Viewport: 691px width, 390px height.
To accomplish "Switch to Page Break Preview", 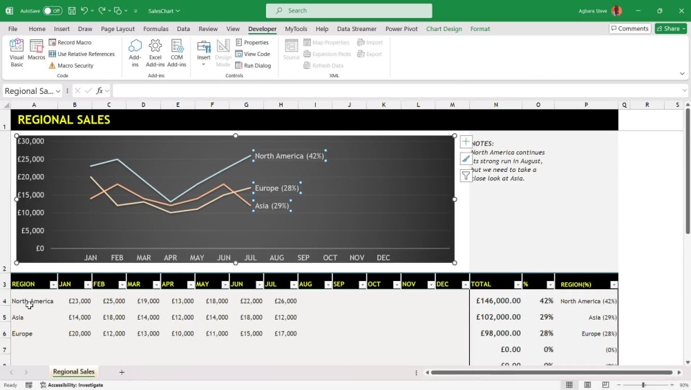I will [605, 384].
